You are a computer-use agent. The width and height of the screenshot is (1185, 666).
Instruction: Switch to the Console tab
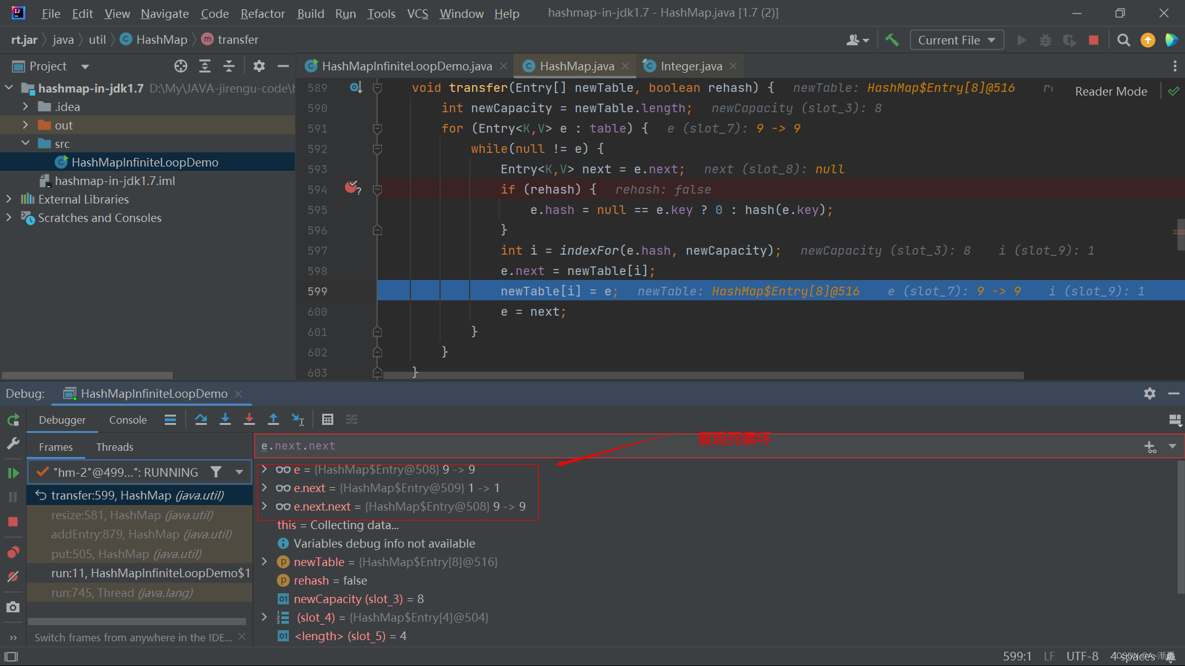tap(127, 419)
